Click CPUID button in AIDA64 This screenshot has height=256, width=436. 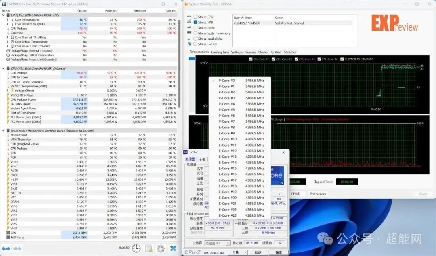pos(296,194)
